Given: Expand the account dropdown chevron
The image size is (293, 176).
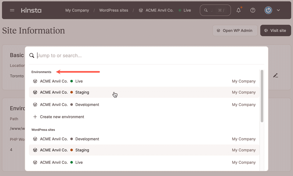Looking at the screenshot, I should click(278, 10).
